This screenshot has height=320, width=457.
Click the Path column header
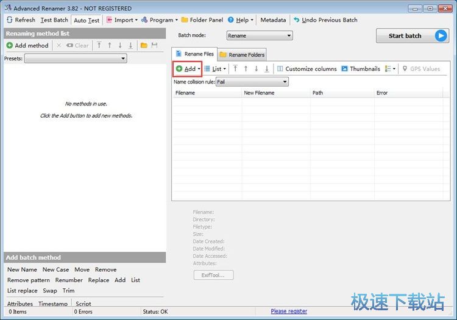point(342,93)
